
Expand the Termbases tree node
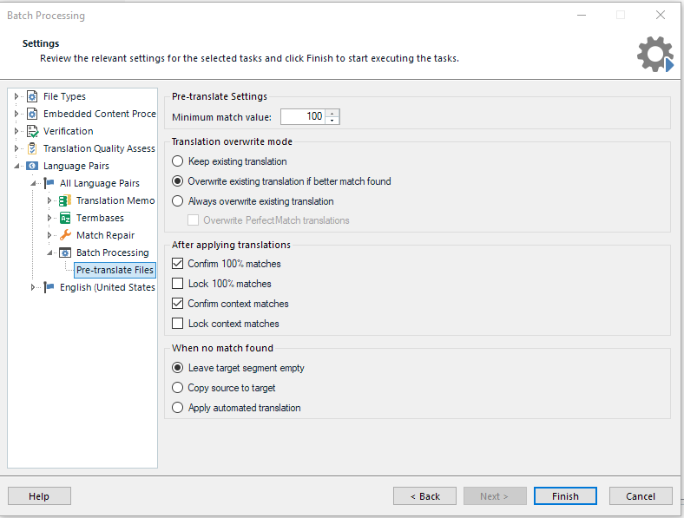(x=49, y=218)
